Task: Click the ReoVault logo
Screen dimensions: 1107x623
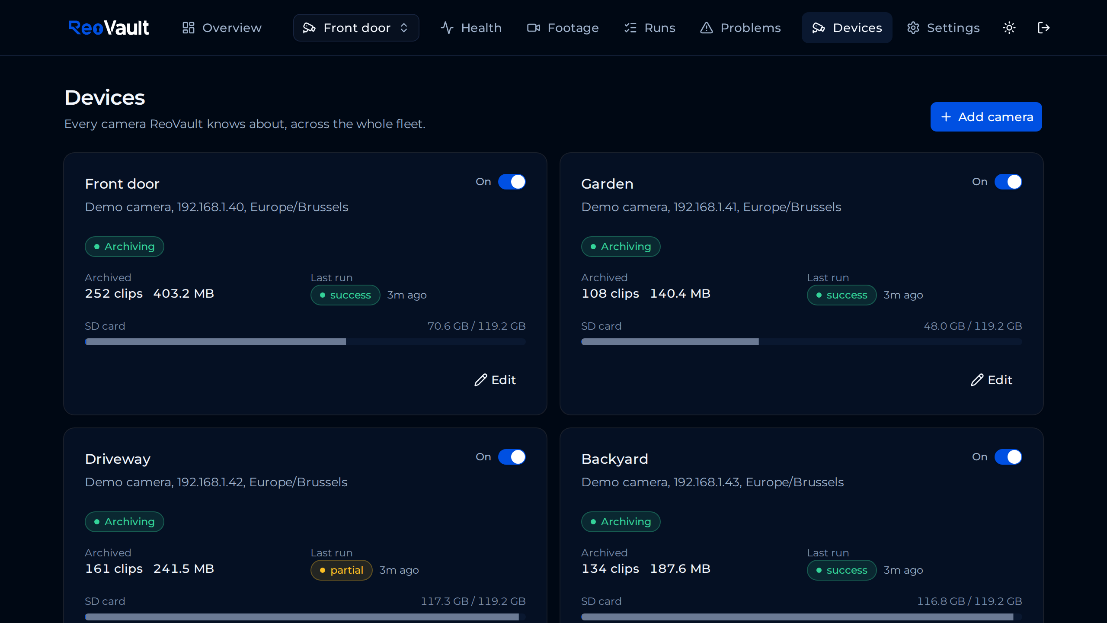Action: (x=109, y=28)
